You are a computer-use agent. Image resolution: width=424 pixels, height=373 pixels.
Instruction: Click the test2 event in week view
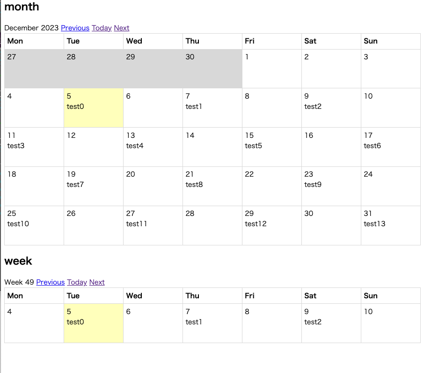(x=313, y=322)
